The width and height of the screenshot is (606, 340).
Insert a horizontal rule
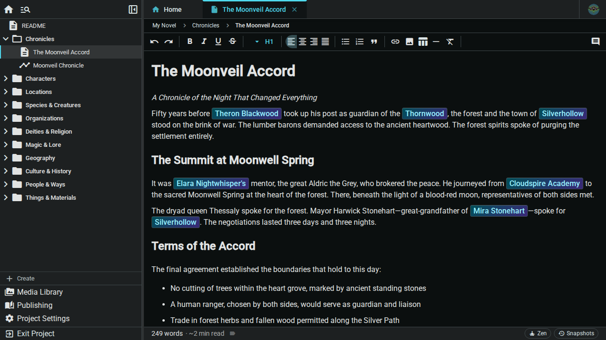click(436, 42)
